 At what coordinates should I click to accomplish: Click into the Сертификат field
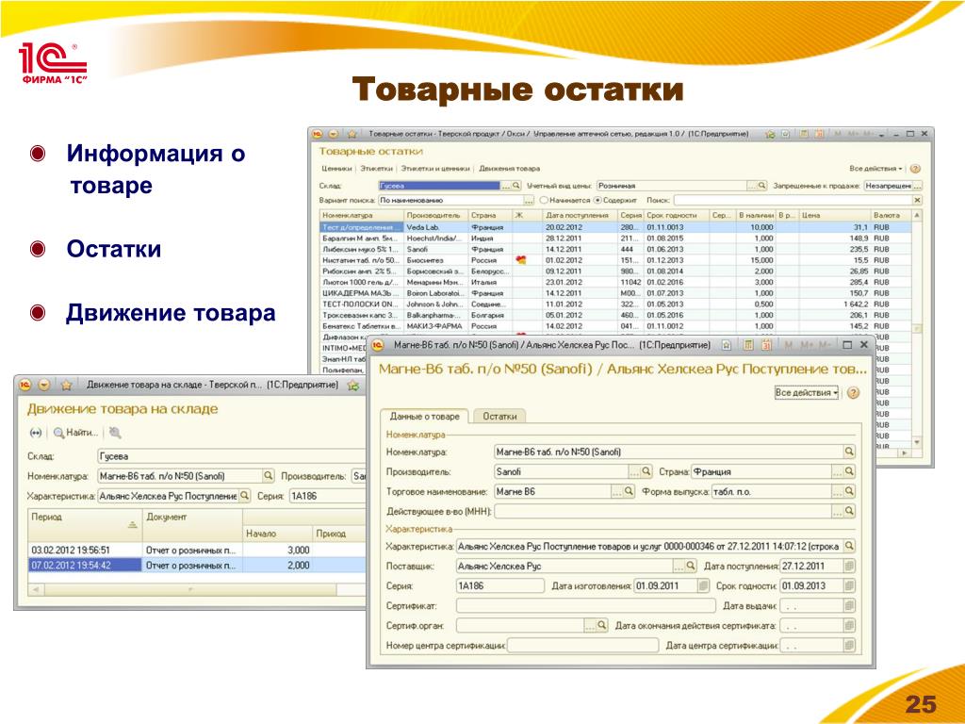pos(586,606)
